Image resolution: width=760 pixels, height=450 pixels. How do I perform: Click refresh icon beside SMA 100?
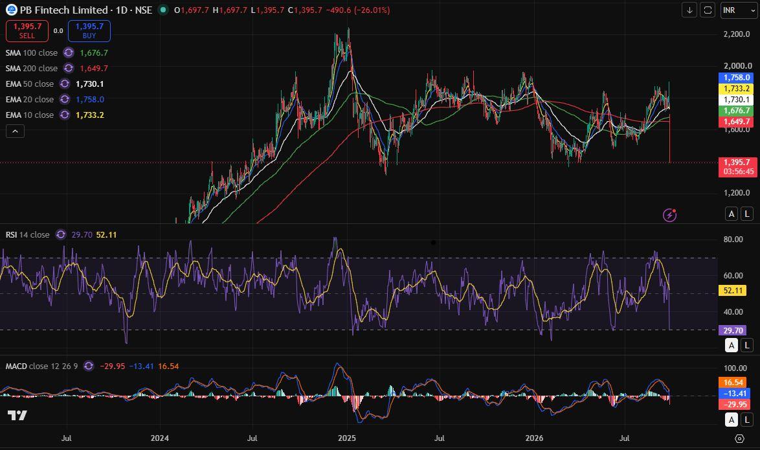click(69, 53)
